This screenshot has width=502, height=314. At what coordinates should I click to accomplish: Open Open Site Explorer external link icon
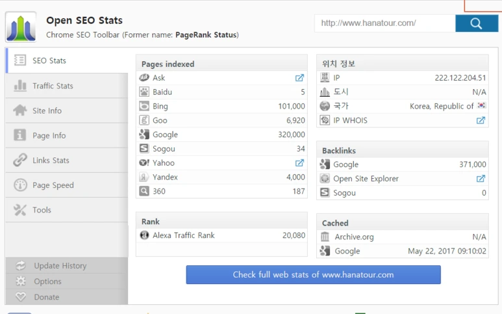pos(481,179)
